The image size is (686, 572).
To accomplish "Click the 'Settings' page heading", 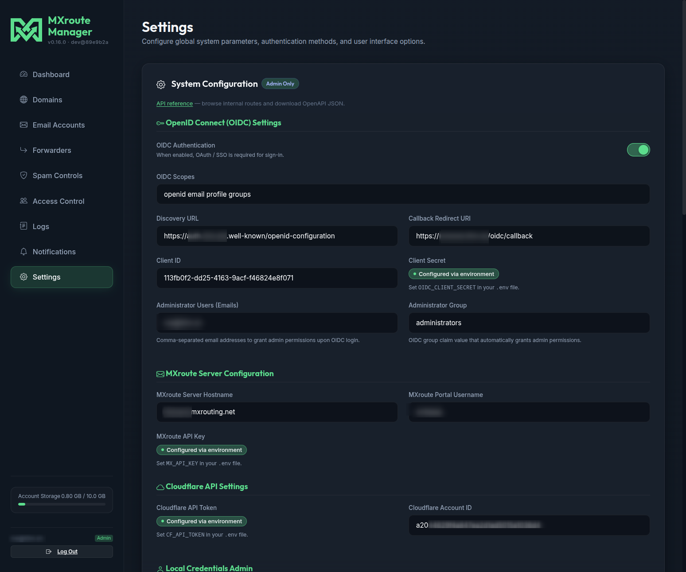I will [168, 27].
